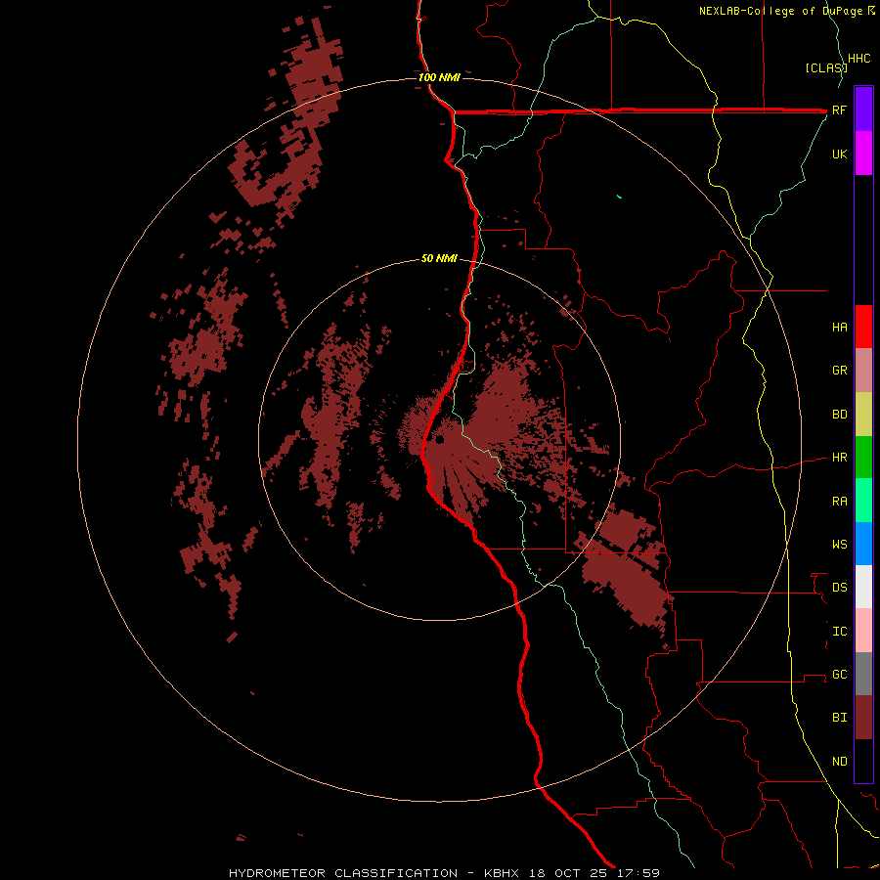Click the purple RF legend color swatch
Viewport: 880px width, 880px height.
point(863,110)
